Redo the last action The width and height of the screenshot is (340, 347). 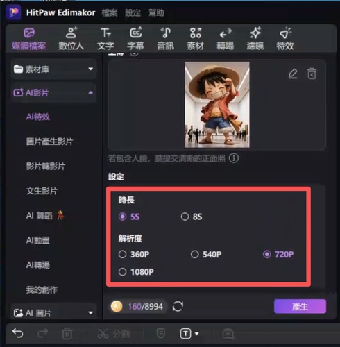click(x=42, y=333)
